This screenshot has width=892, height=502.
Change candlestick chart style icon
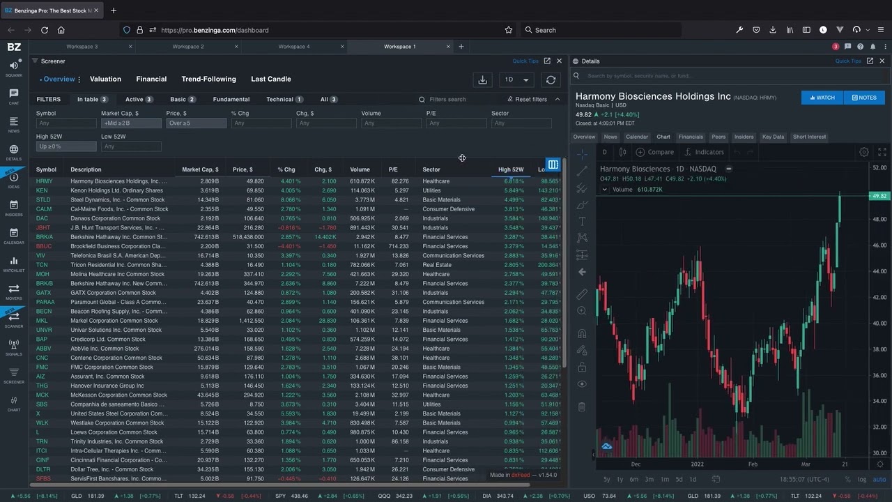[x=622, y=152]
